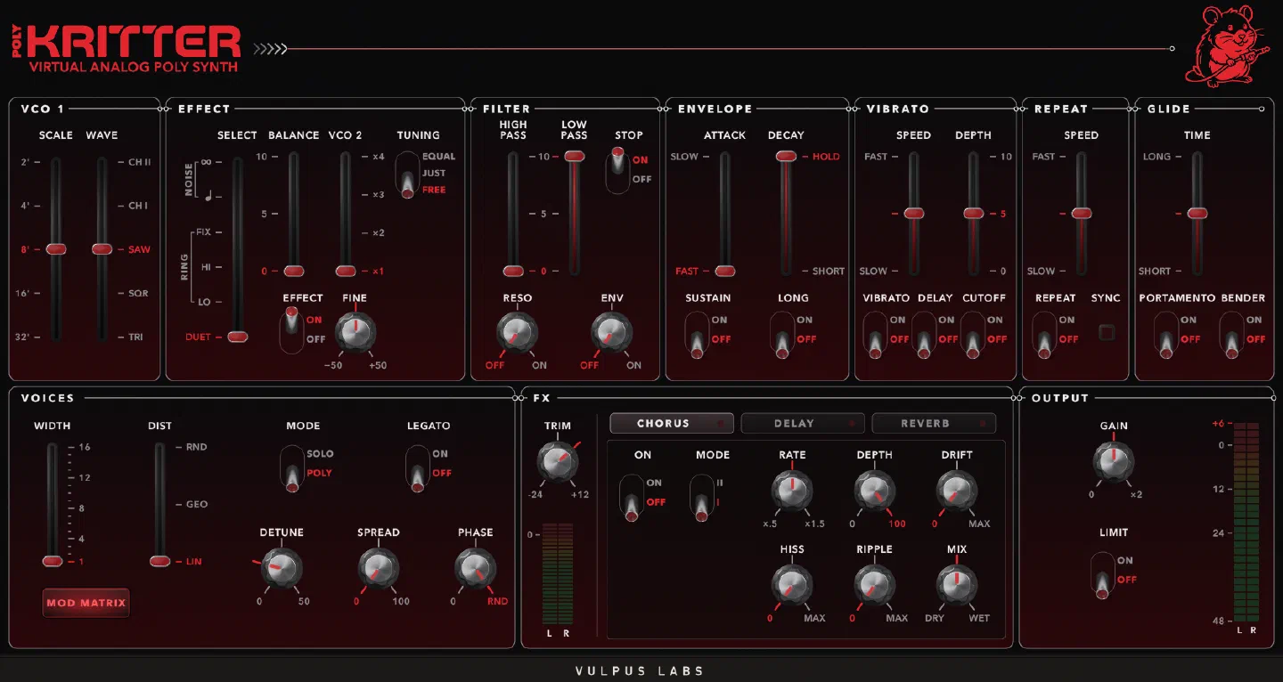Image resolution: width=1283 pixels, height=682 pixels.
Task: Toggle the filter STOP switch
Action: pyautogui.click(x=617, y=169)
